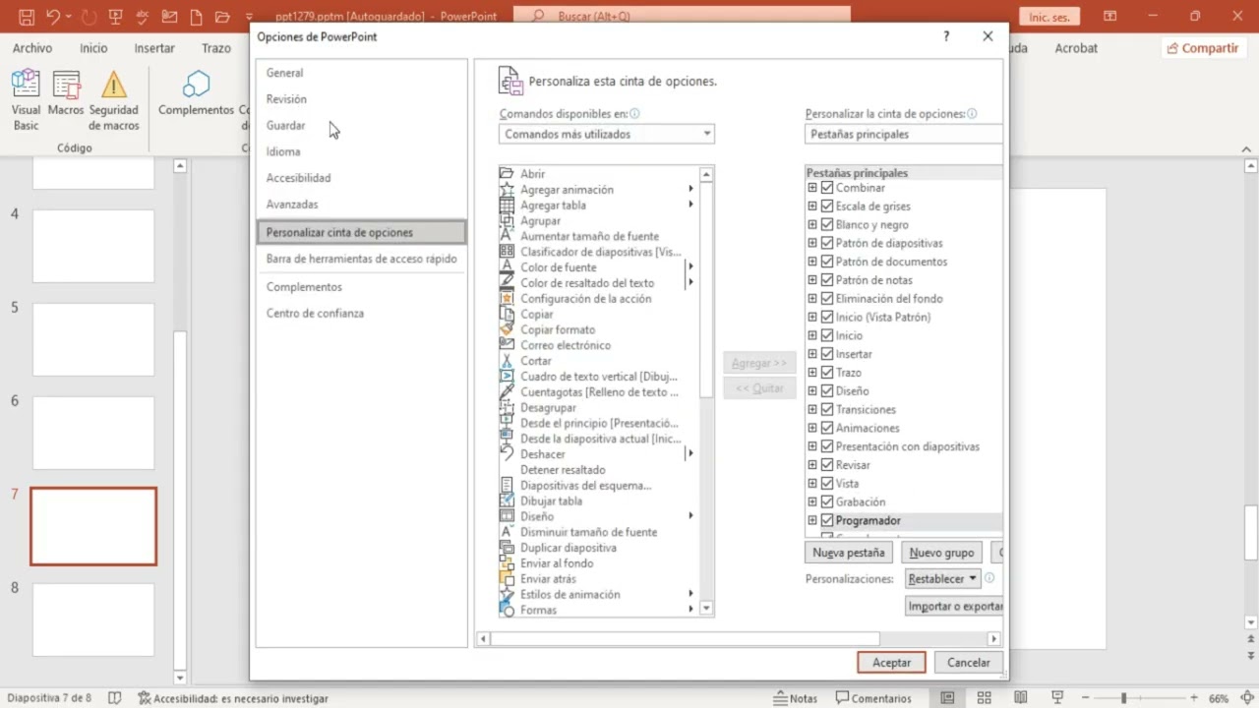Open Comandos disponibles en dropdown
Screen dimensions: 1259x708
click(x=607, y=134)
